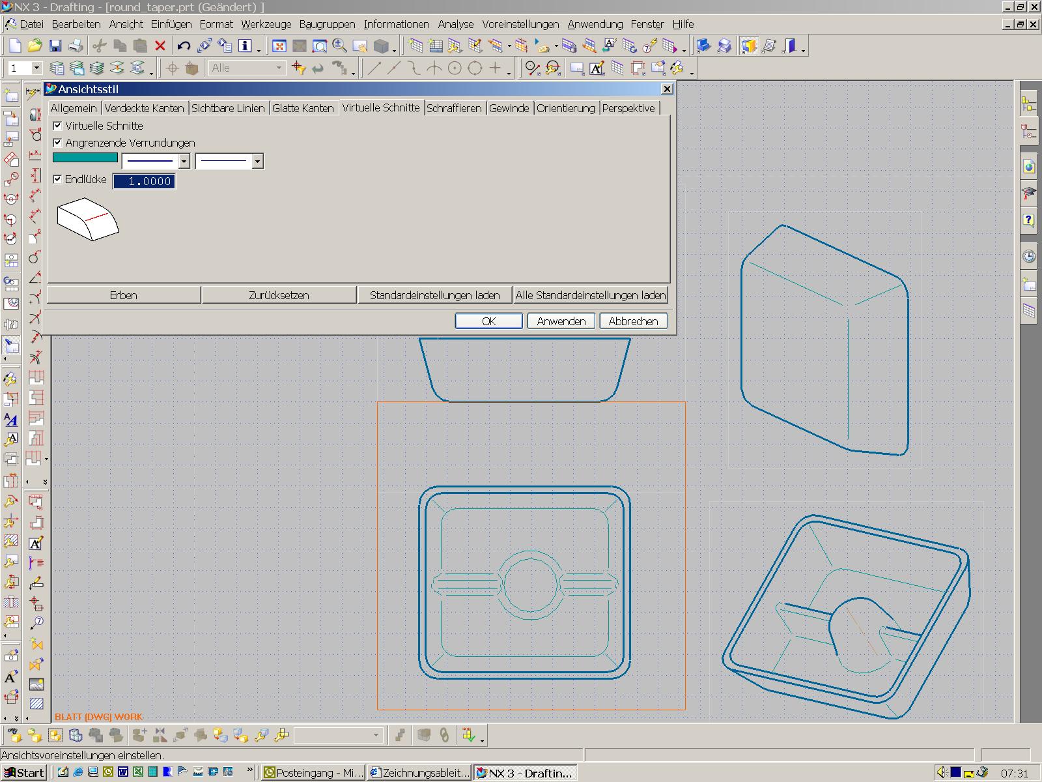Click the Undo arrow icon
This screenshot has width=1042, height=782.
tap(184, 46)
